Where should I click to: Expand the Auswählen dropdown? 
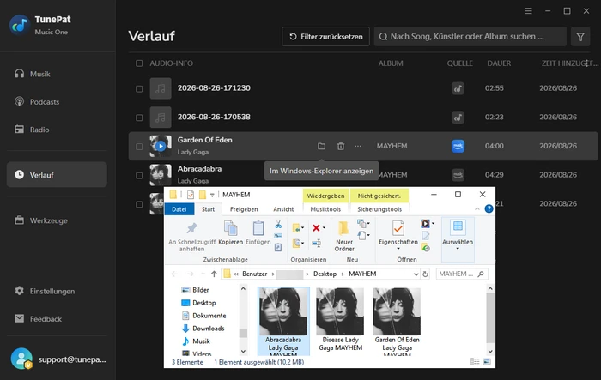click(458, 249)
